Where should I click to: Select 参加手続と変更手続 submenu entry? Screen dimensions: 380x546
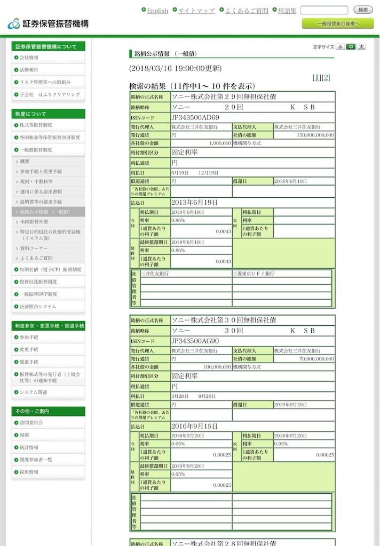click(48, 172)
